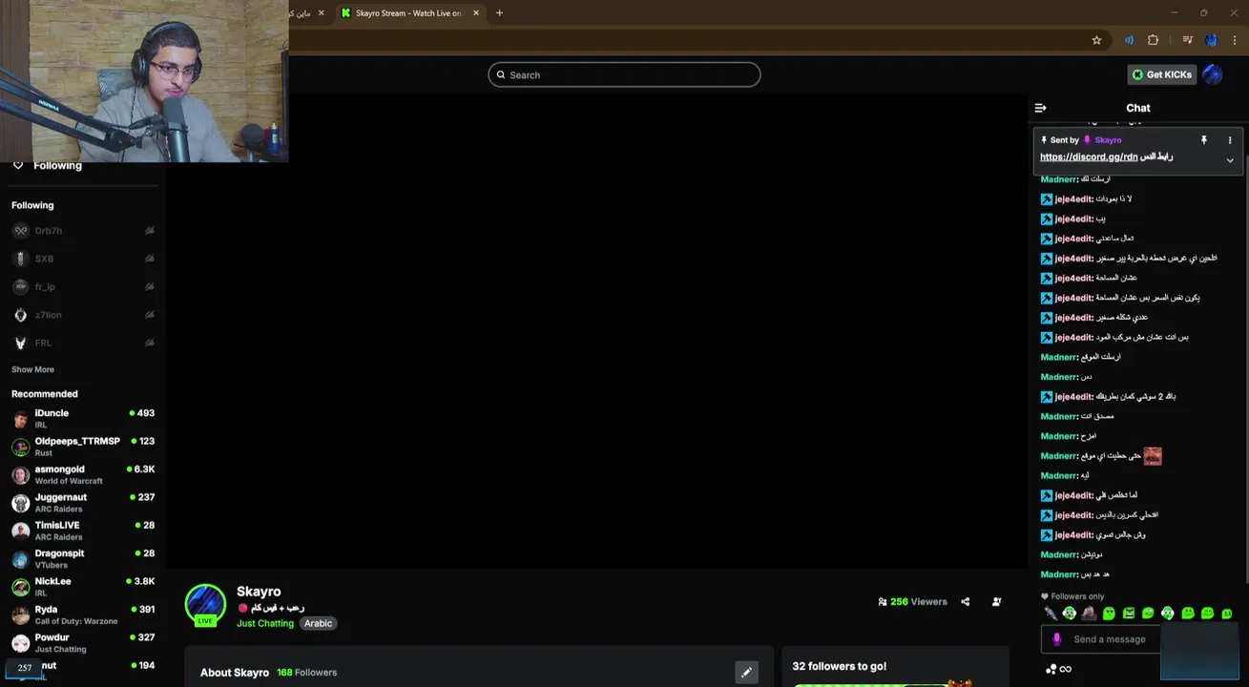Open the Kick profile avatar menu at top right

pos(1213,74)
